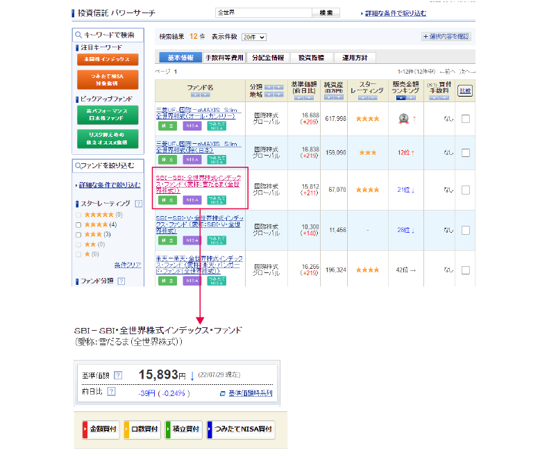Sort 基準価額 column ascending arrow
This screenshot has width=556, height=453.
299,98
